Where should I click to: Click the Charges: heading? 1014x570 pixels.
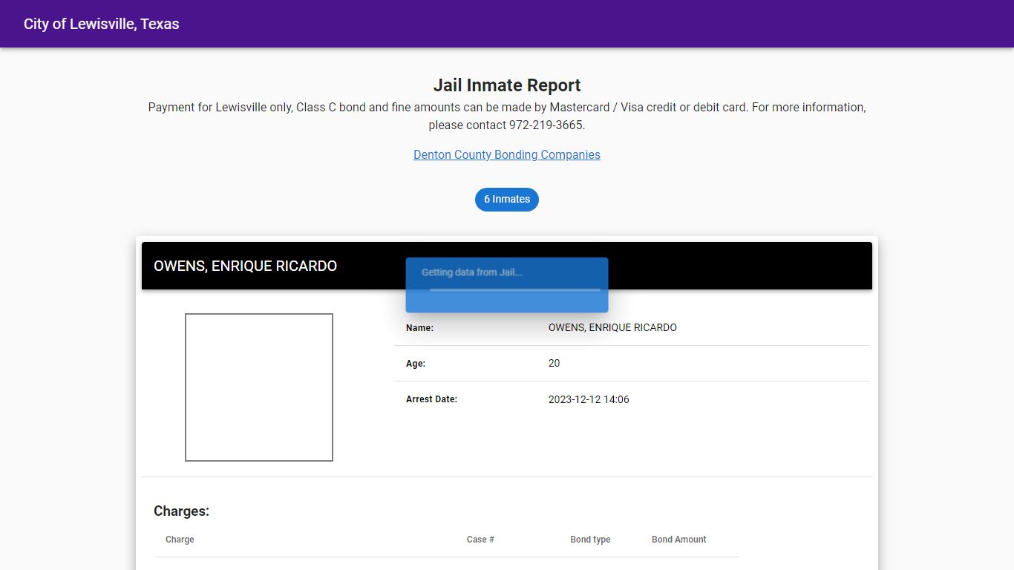tap(182, 511)
